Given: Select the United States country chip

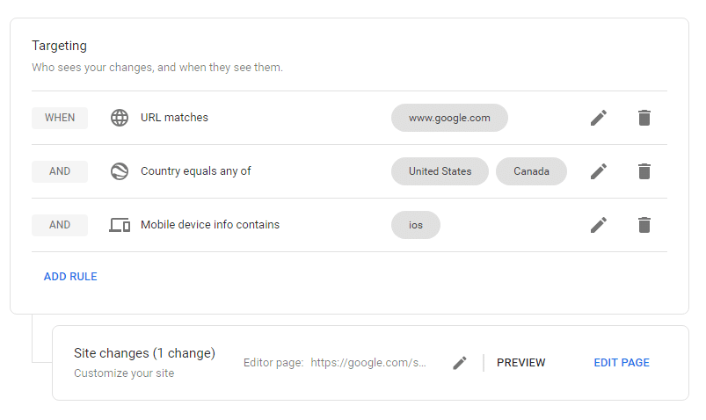Looking at the screenshot, I should click(440, 171).
